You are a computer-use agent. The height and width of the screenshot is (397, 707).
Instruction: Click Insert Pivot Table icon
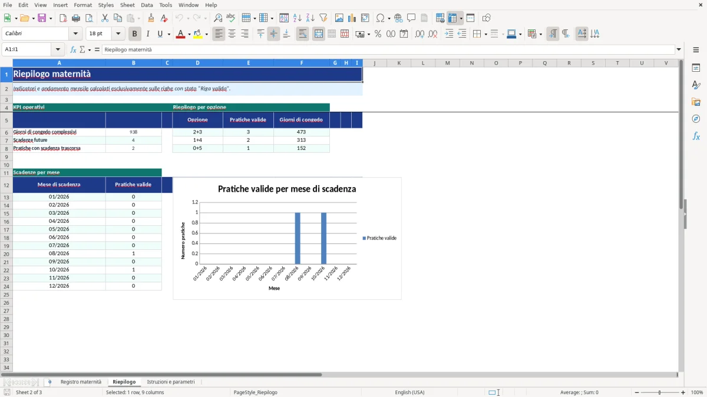pos(365,18)
